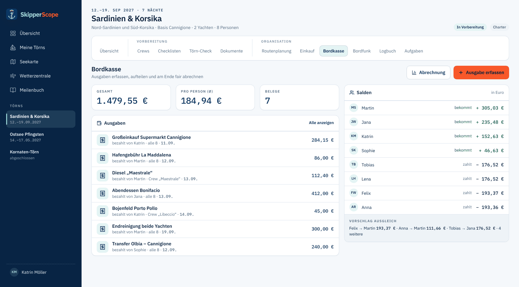Click Ausgabe erfassen button
This screenshot has width=519, height=287.
(x=481, y=73)
